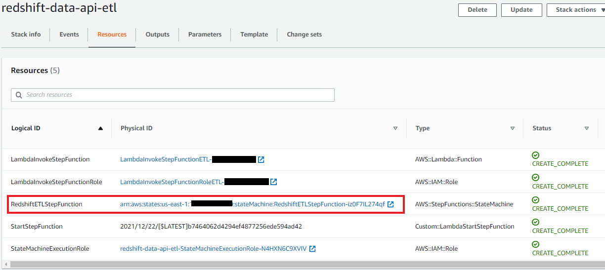Click status check icon for StartStepFunction row
Image resolution: width=605 pixels, height=270 pixels.
tap(536, 222)
